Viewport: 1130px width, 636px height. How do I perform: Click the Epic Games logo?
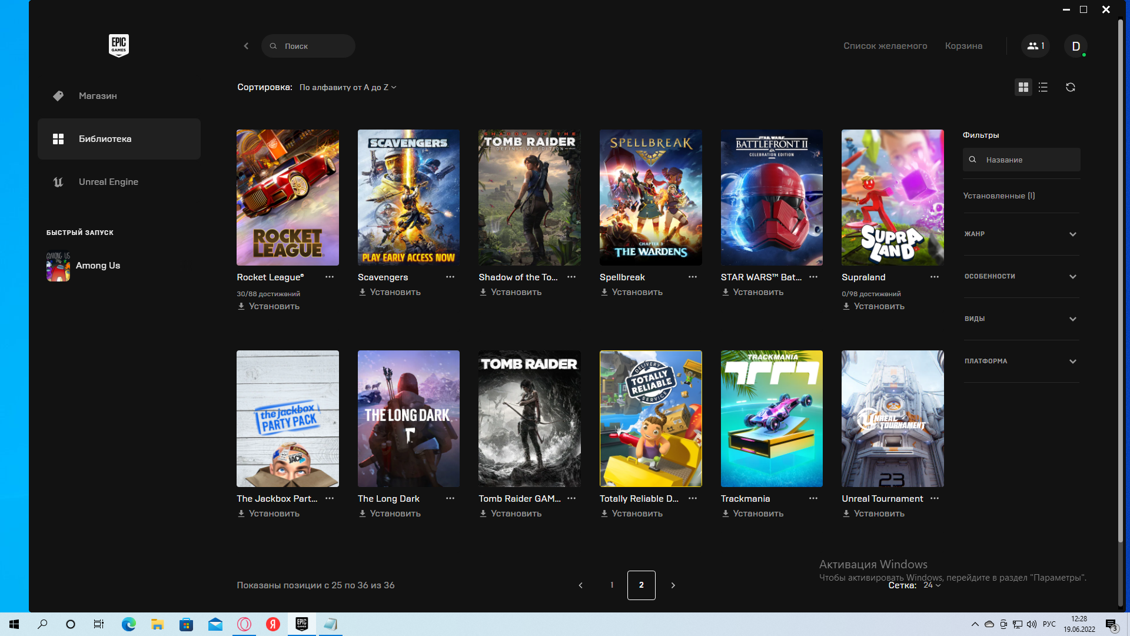[x=119, y=45]
